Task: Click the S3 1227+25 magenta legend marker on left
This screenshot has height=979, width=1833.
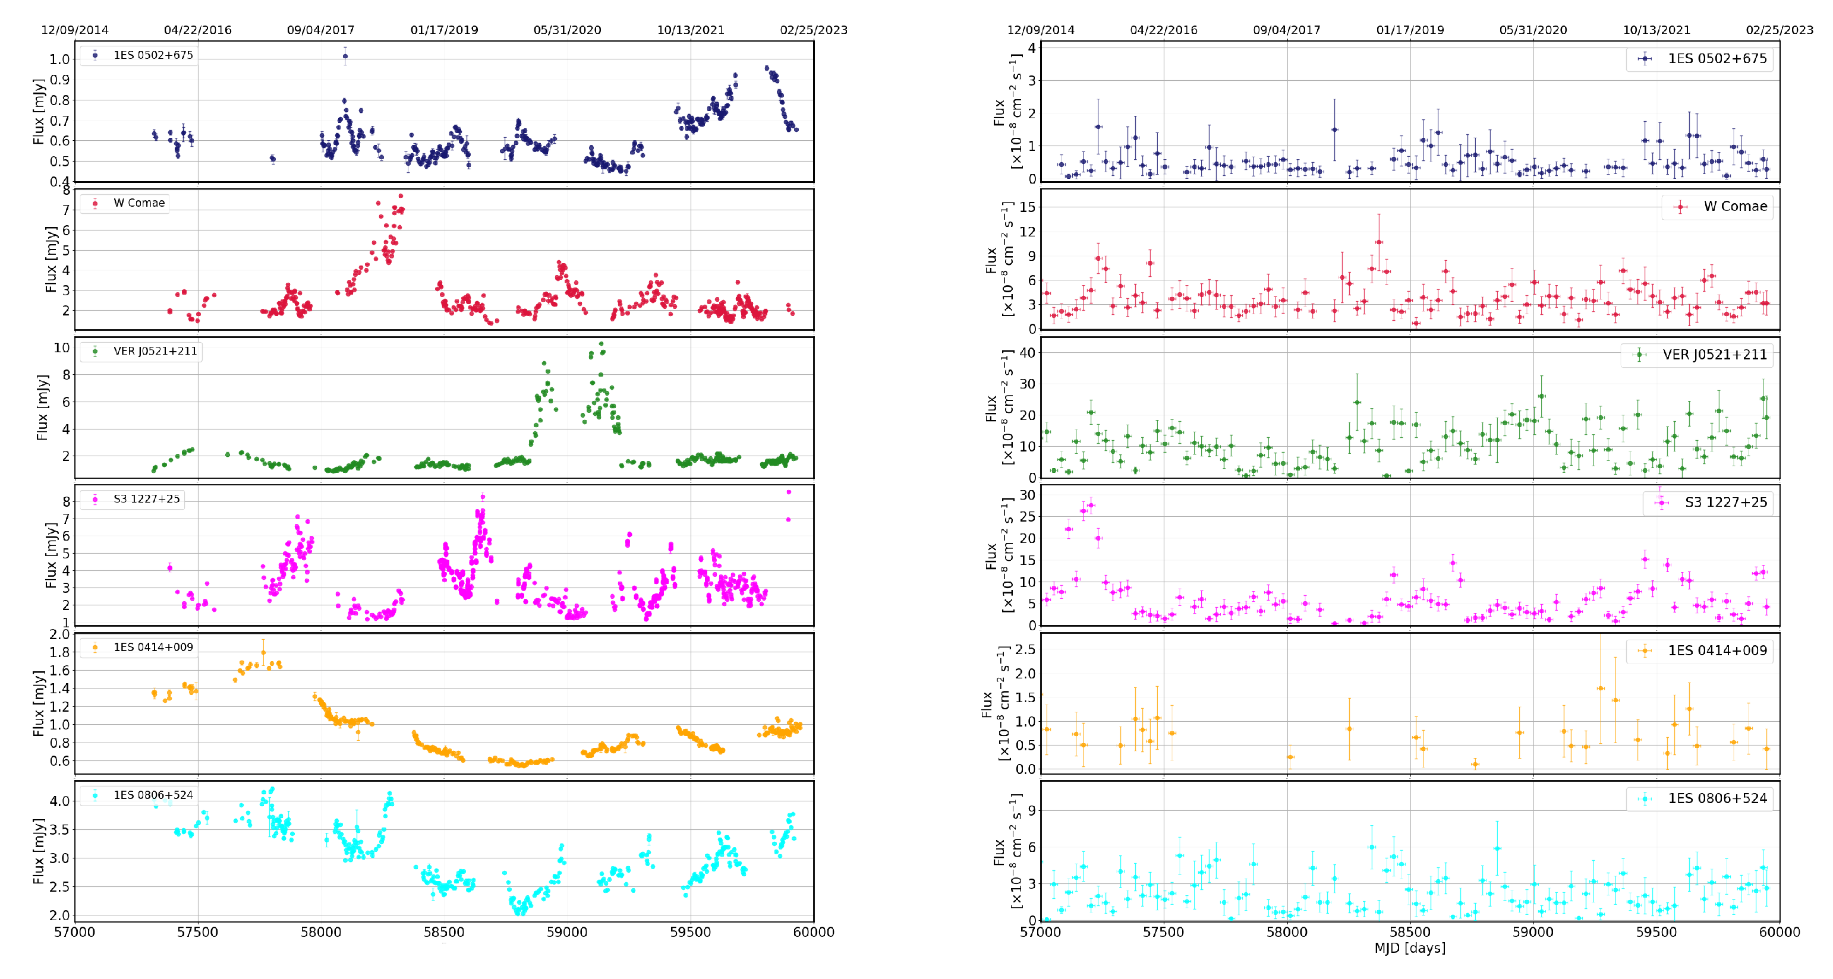Action: 95,499
